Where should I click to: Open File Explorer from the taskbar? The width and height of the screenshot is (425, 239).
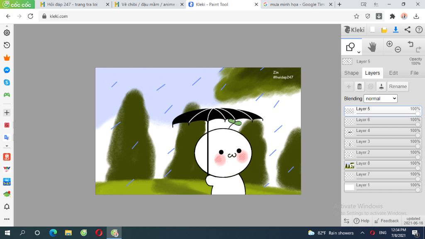(x=68, y=233)
